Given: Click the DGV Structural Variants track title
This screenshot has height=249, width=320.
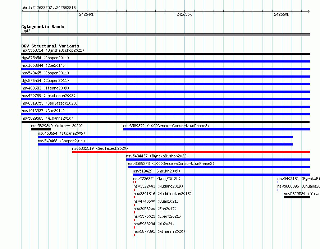Looking at the screenshot, I should (50, 46).
